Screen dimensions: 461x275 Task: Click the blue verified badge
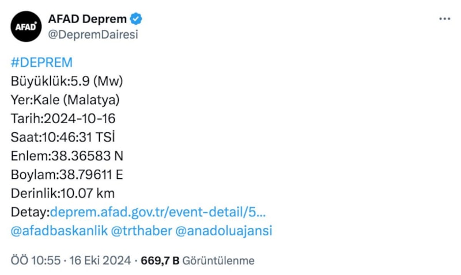coord(136,19)
